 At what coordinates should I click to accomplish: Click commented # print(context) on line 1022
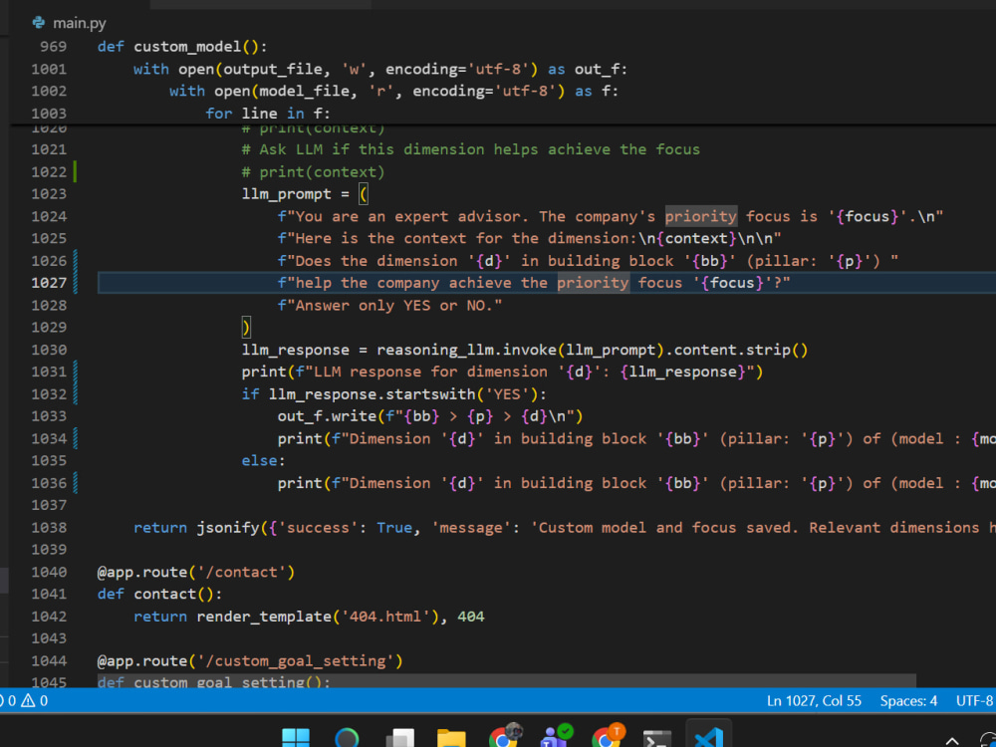[x=313, y=171]
